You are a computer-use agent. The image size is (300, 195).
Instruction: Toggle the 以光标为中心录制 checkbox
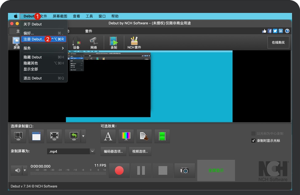(254, 133)
